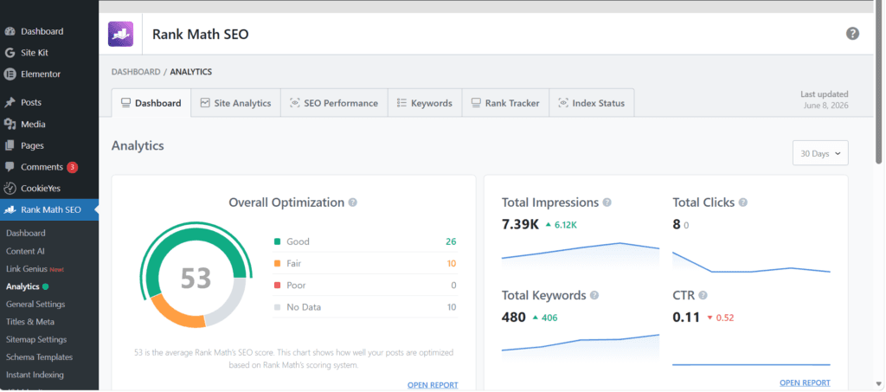886x392 pixels.
Task: Switch to the Keywords tab
Action: (425, 103)
